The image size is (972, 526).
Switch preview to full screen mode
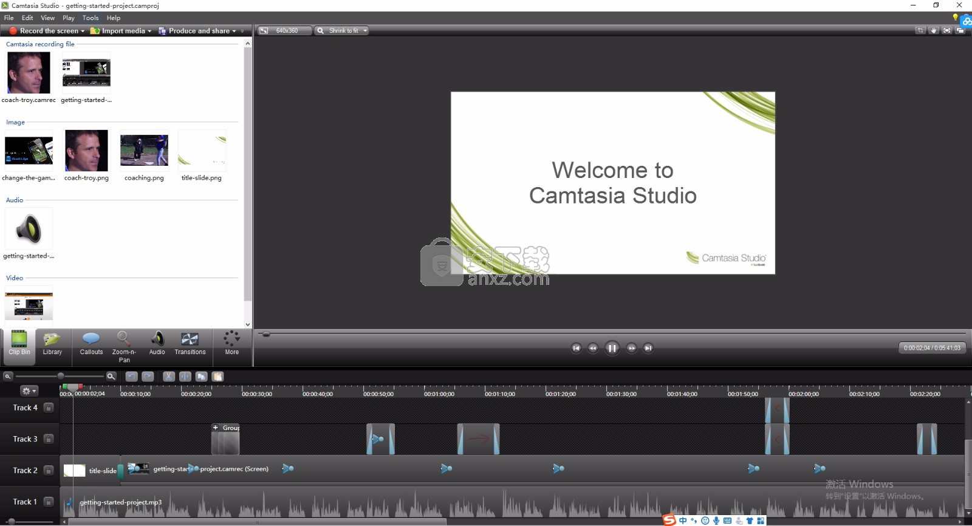pos(946,30)
